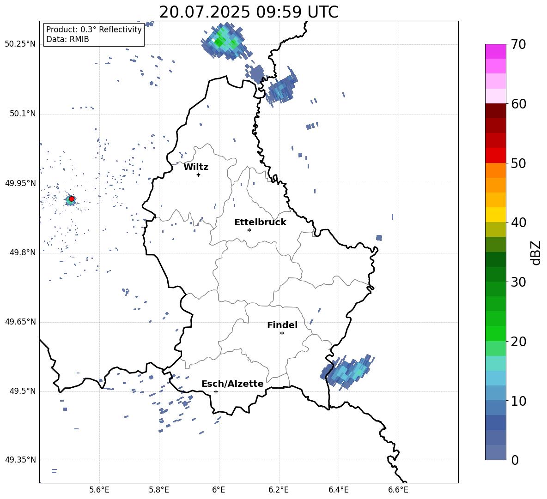Click the 'Data: RMIB' label
This screenshot has width=547, height=499.
[x=67, y=39]
